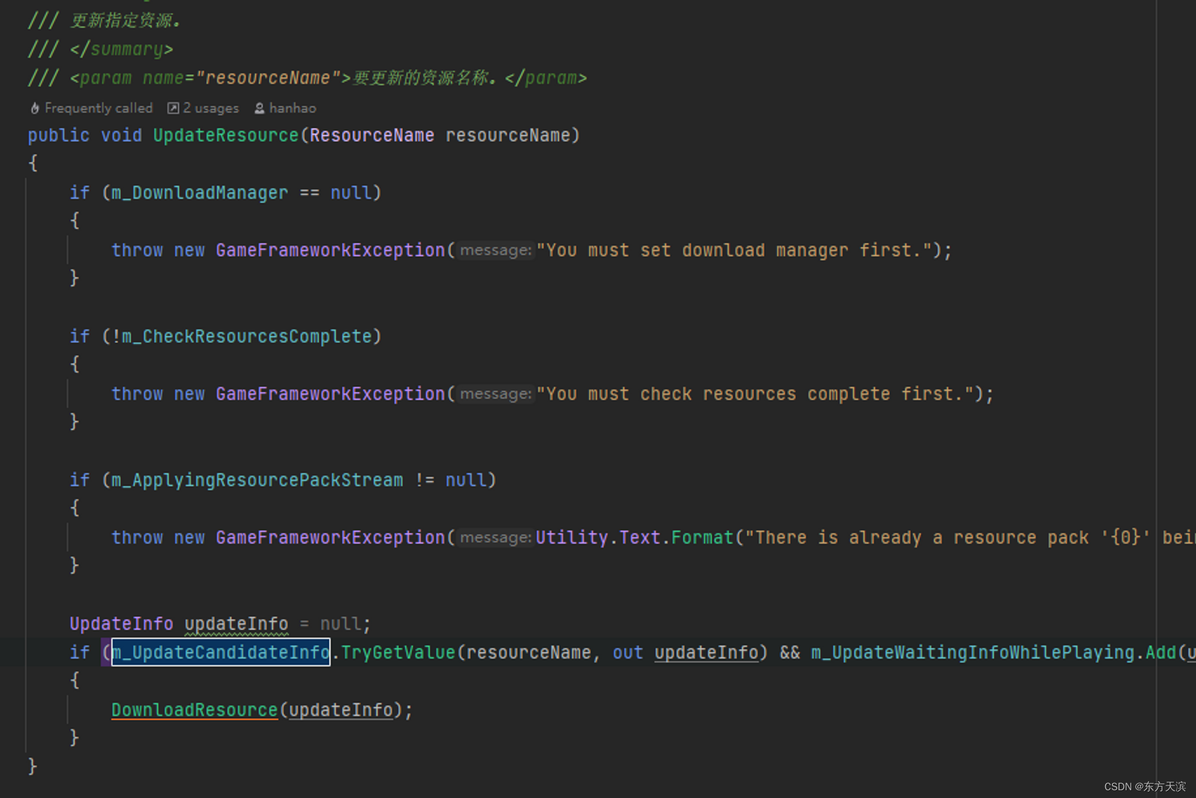Click the message: hint before "You must set download"
Viewport: 1196px width, 798px height.
495,250
